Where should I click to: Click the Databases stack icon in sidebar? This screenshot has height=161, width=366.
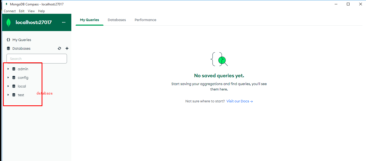(x=8, y=49)
